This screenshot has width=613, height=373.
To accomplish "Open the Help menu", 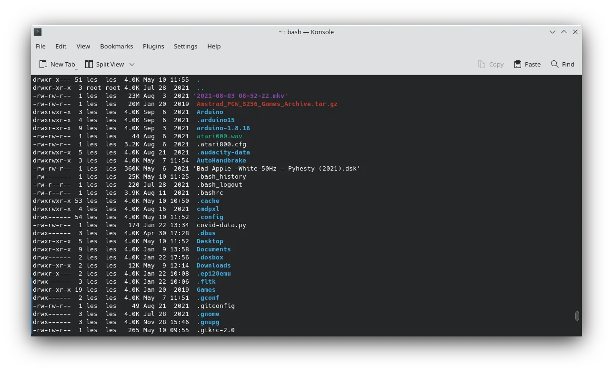I will click(214, 46).
